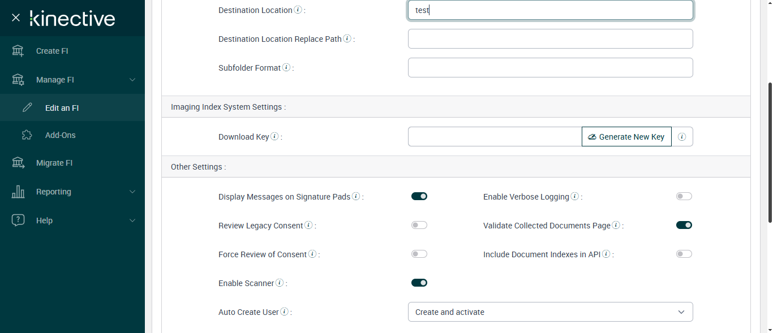773x333 pixels.
Task: Click the Destination Location Replace Path field
Action: point(550,39)
